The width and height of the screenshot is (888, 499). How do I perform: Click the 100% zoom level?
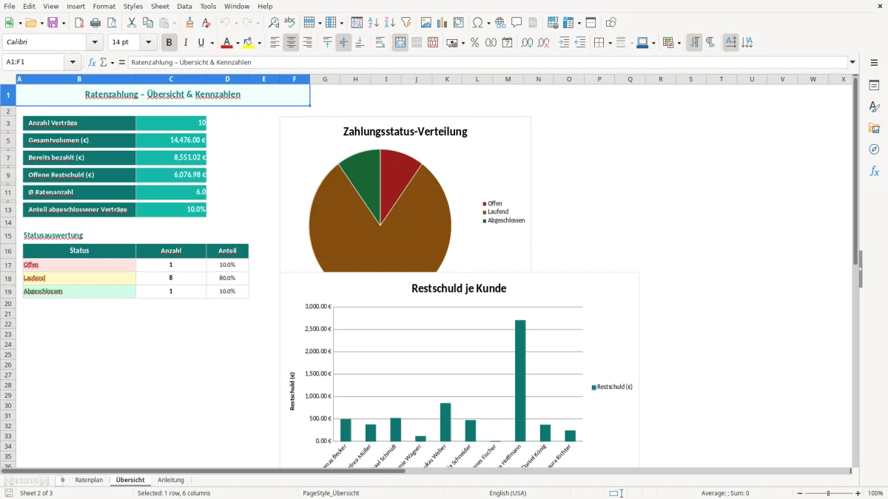[875, 493]
